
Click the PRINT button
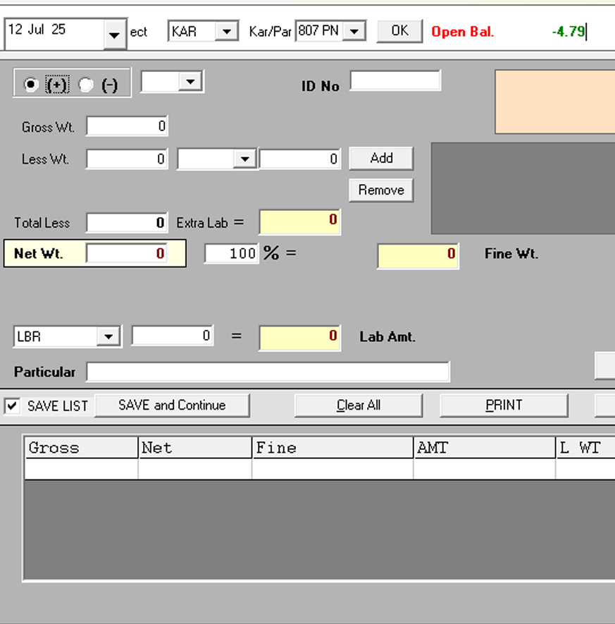(x=504, y=405)
